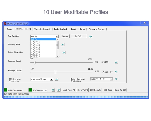Click scroll-down arrow in profile list
Image resolution: width=151 pixels, height=121 pixels.
(57, 56)
